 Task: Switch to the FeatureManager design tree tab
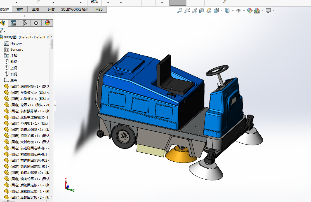click(3, 23)
